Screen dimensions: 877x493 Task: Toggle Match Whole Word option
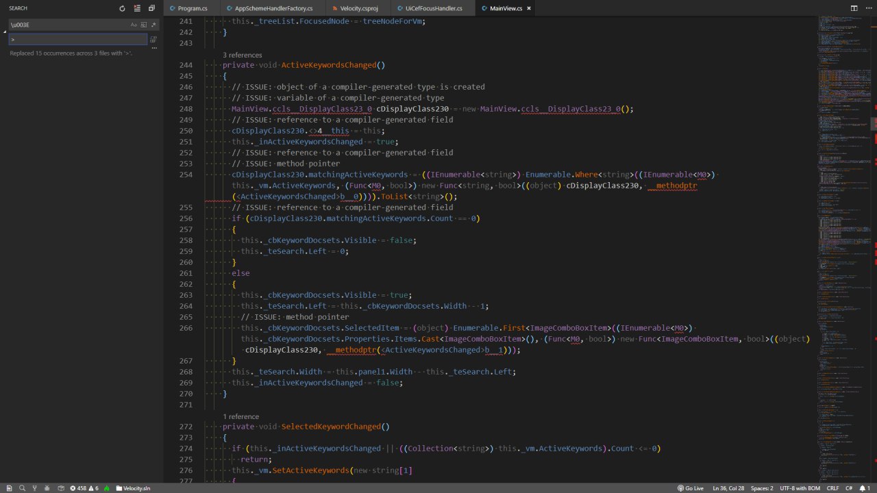[x=144, y=25]
